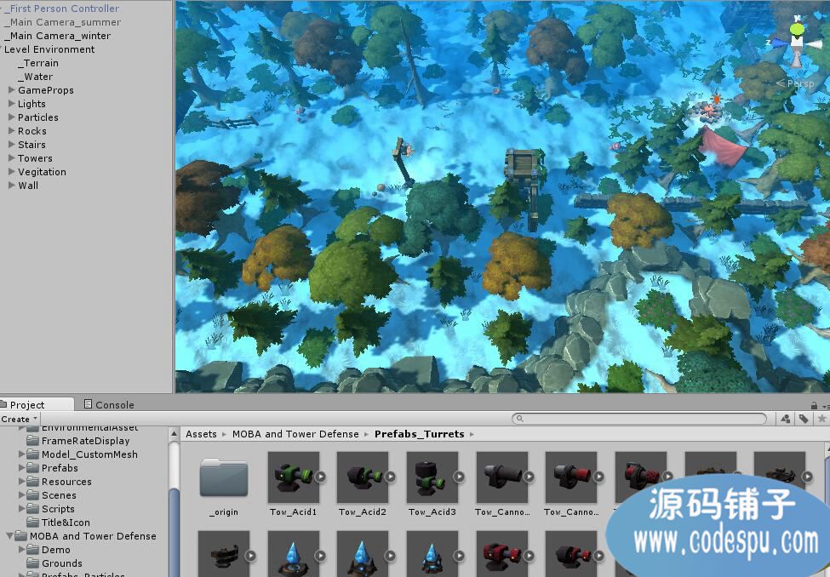Click Assets in the breadcrumb path
This screenshot has width=830, height=577.
tap(201, 434)
